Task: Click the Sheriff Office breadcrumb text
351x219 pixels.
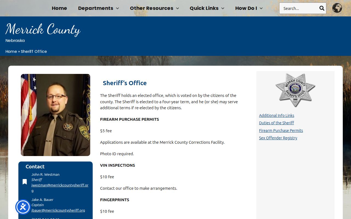Action: [34, 51]
